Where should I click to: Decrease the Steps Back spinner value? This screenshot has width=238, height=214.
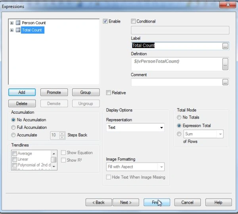point(62,137)
